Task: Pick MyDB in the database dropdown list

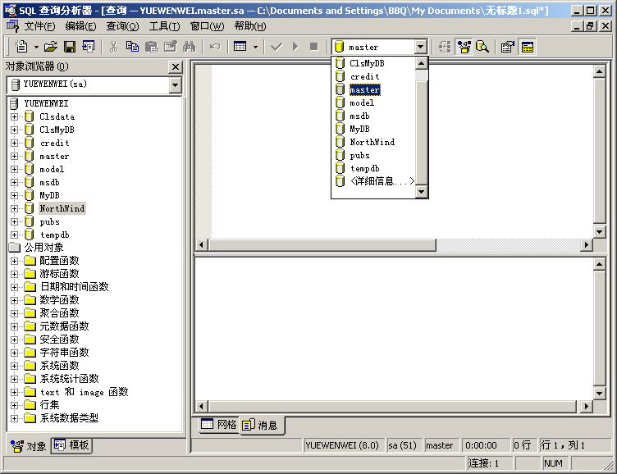Action: pos(359,129)
